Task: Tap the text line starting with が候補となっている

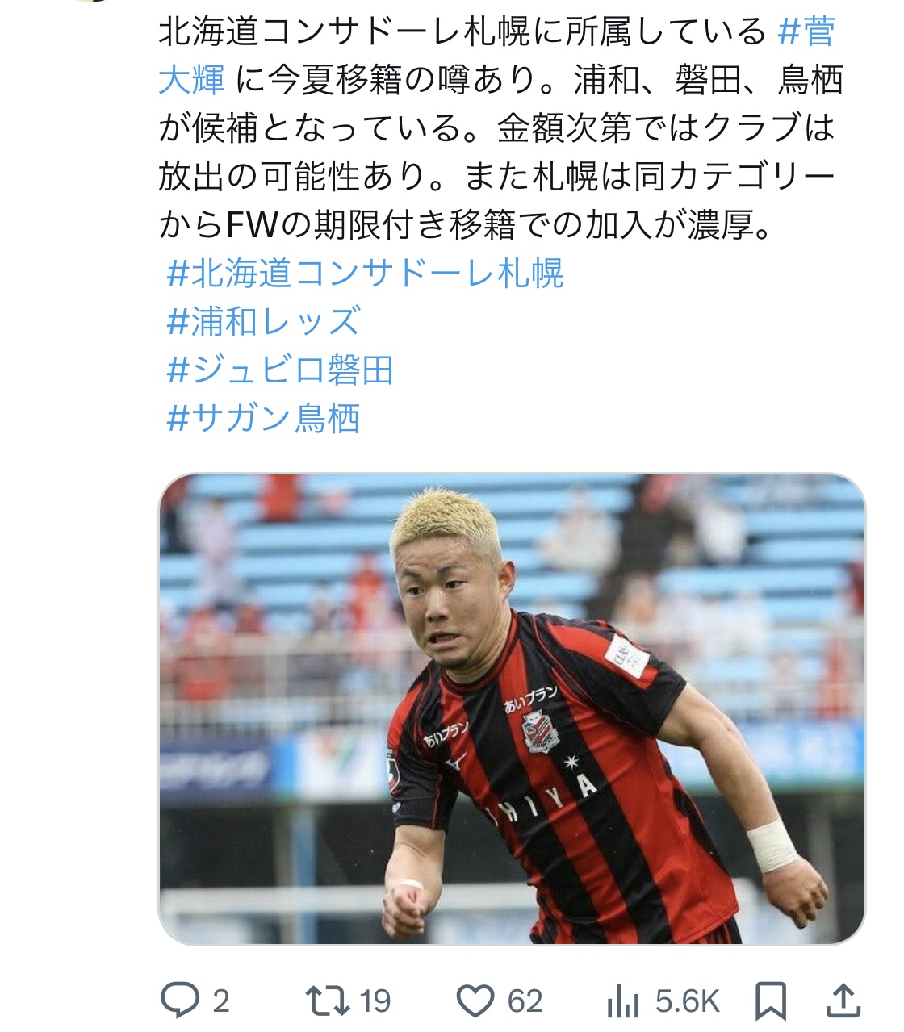Action: (x=496, y=128)
